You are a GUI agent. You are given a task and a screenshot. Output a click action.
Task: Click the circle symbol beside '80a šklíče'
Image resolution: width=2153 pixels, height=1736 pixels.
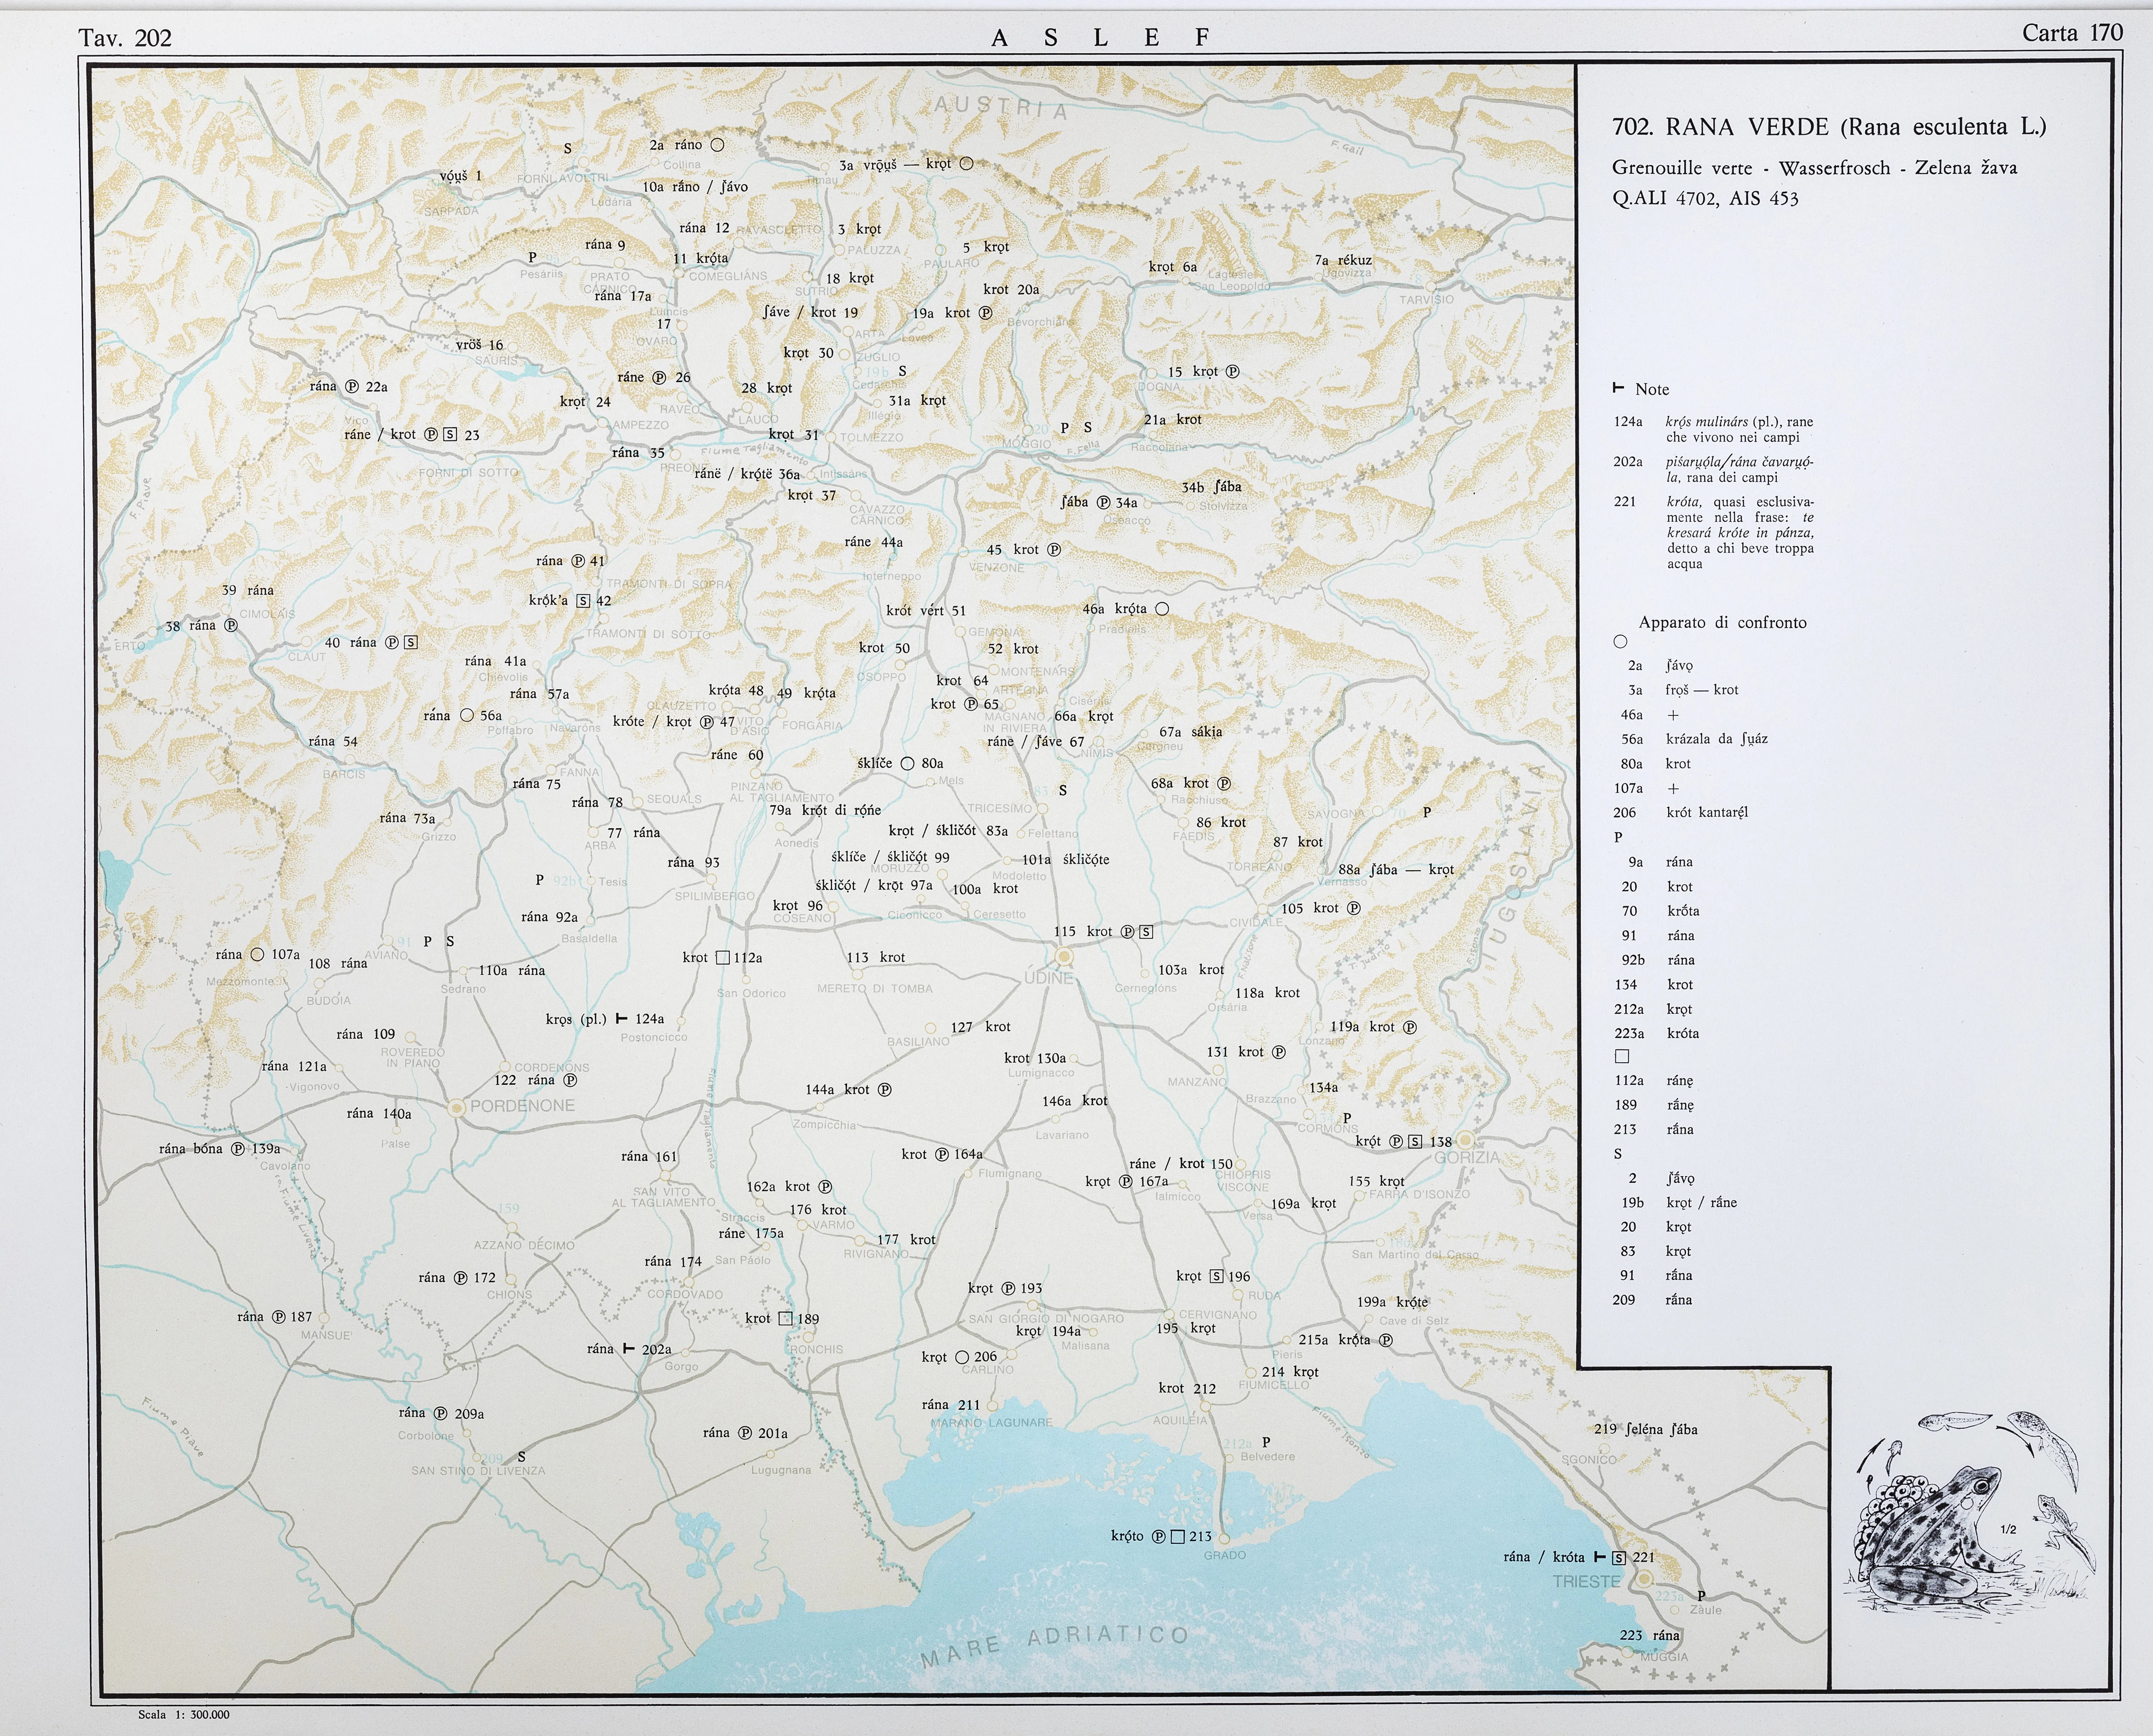[x=908, y=763]
